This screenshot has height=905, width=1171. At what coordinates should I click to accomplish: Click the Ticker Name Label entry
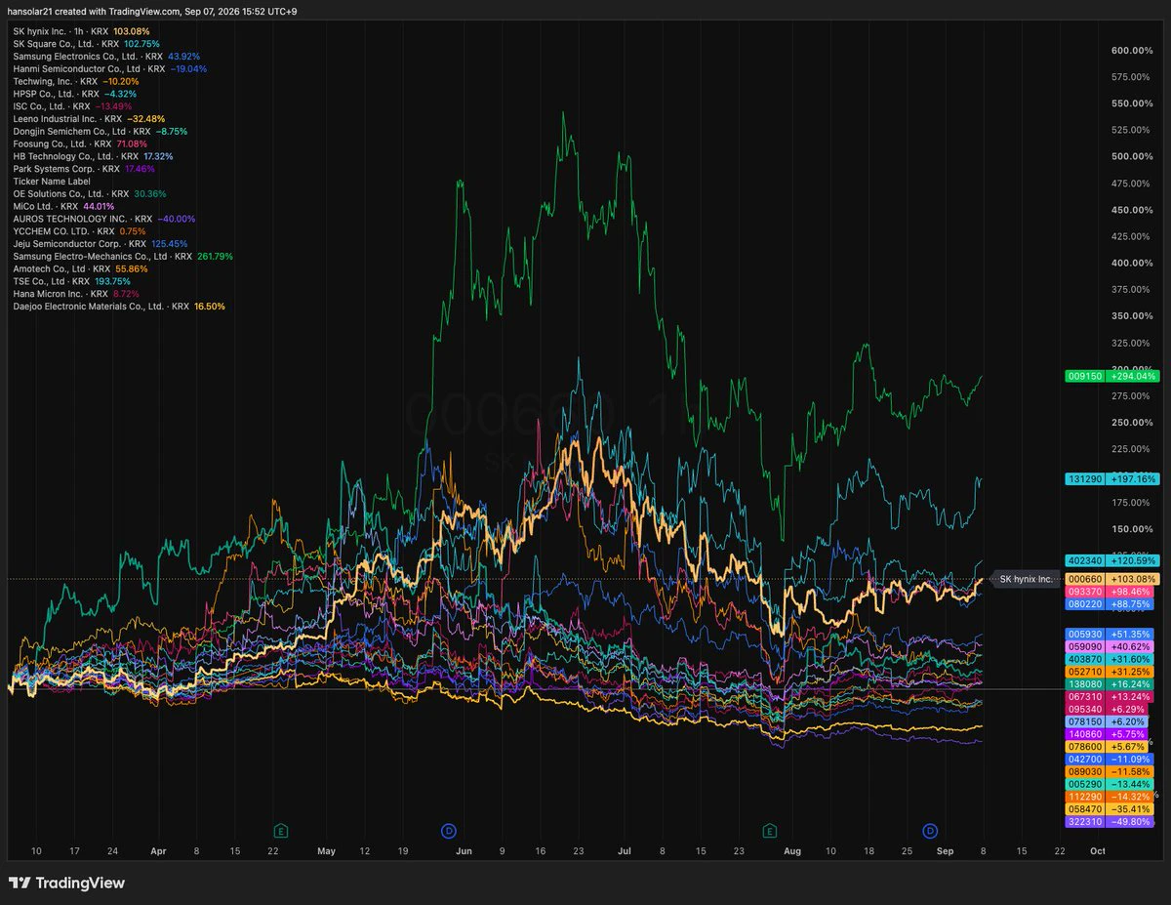coord(52,182)
